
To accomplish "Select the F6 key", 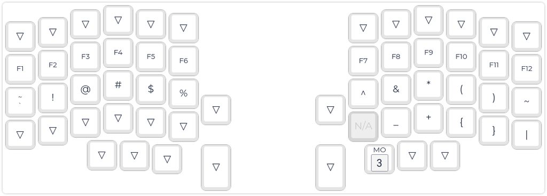I will [184, 61].
